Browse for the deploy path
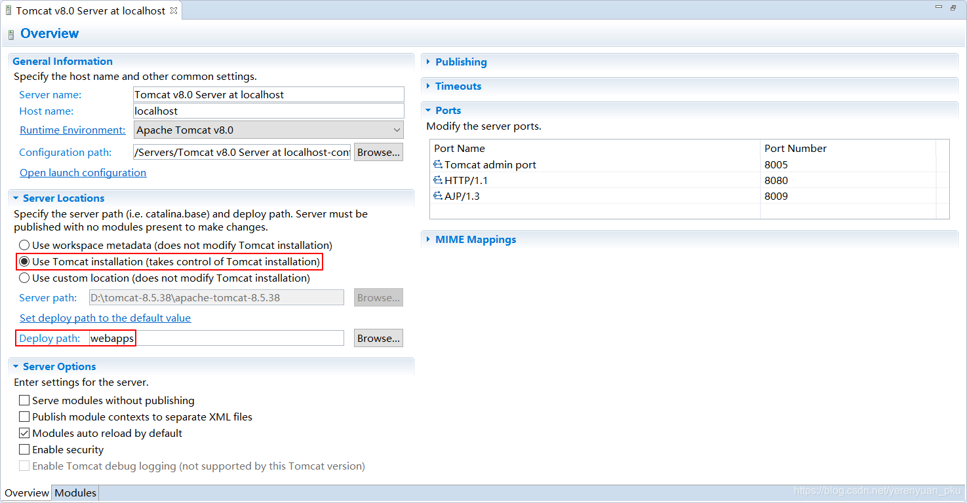 (x=378, y=338)
